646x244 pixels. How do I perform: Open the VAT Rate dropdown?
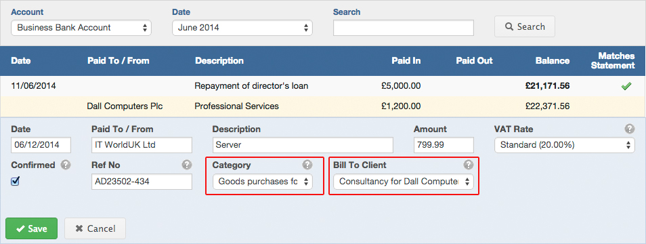[565, 145]
